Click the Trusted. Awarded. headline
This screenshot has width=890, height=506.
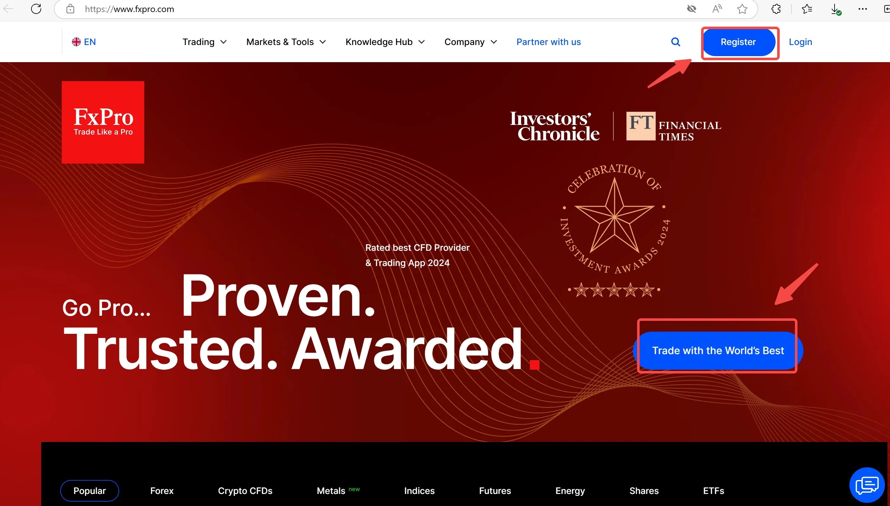click(301, 348)
